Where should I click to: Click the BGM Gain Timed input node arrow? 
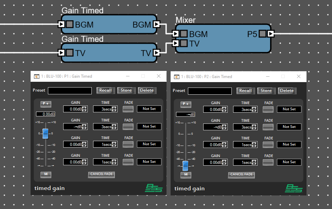point(62,24)
